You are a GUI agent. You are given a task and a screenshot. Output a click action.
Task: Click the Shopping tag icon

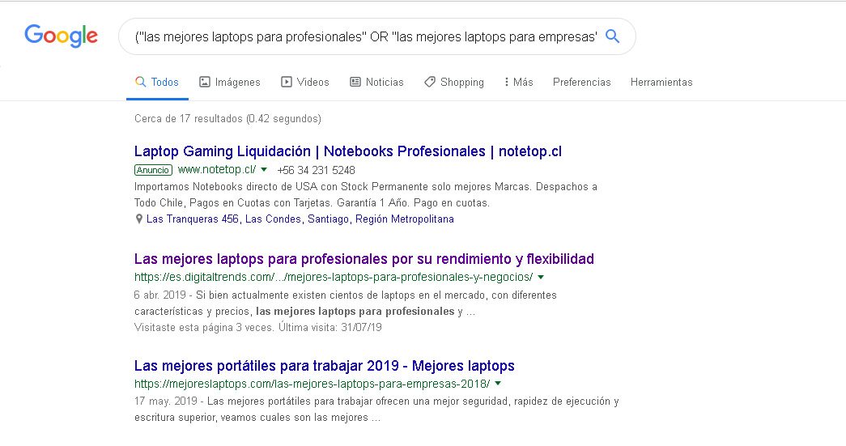(x=430, y=82)
